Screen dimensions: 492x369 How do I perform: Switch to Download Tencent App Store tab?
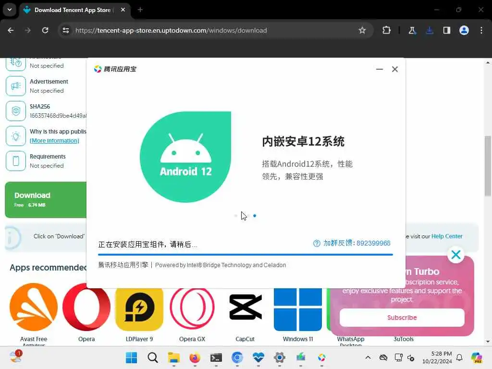pos(72,10)
